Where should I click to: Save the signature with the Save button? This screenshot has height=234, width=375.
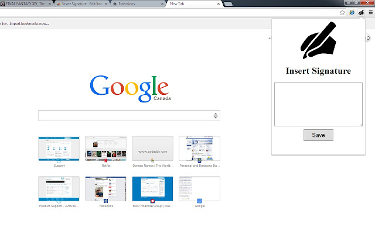pos(318,135)
